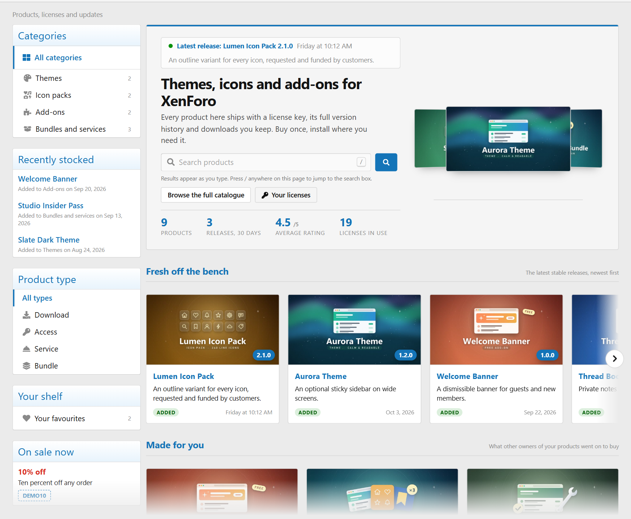The width and height of the screenshot is (631, 519).
Task: Open the Your licenses button
Action: pyautogui.click(x=286, y=195)
